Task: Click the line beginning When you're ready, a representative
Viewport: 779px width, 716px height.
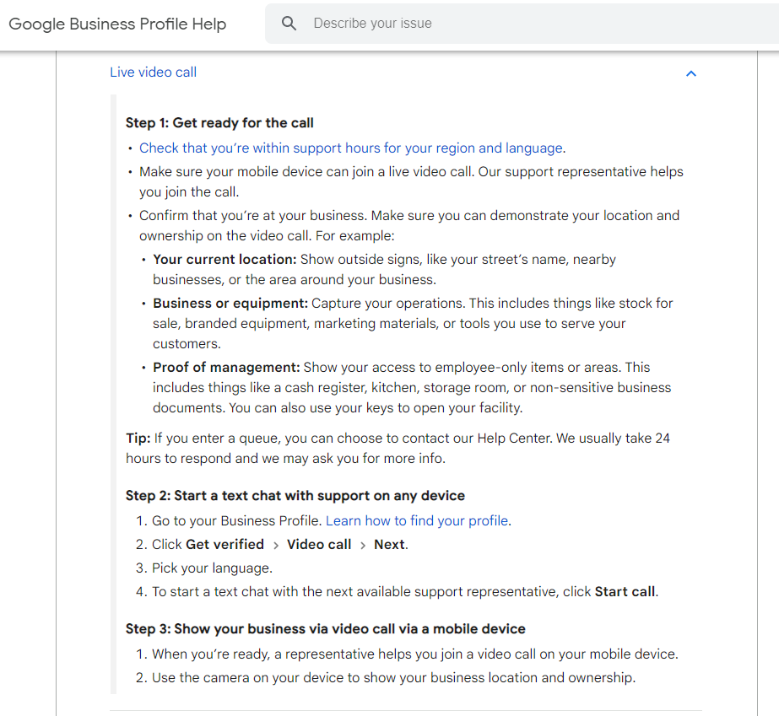Action: (x=415, y=654)
